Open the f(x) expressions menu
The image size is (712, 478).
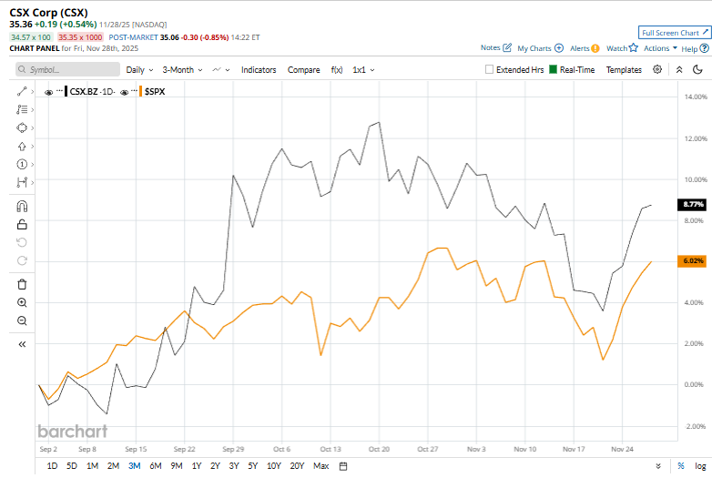pyautogui.click(x=337, y=70)
